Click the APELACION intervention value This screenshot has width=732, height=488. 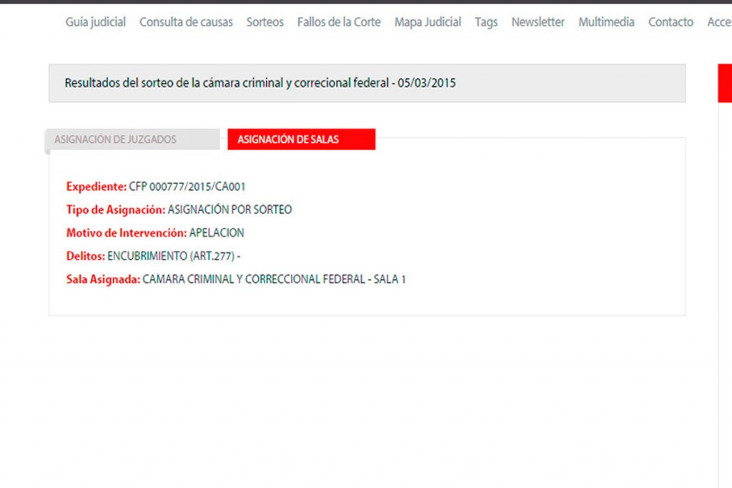[217, 233]
